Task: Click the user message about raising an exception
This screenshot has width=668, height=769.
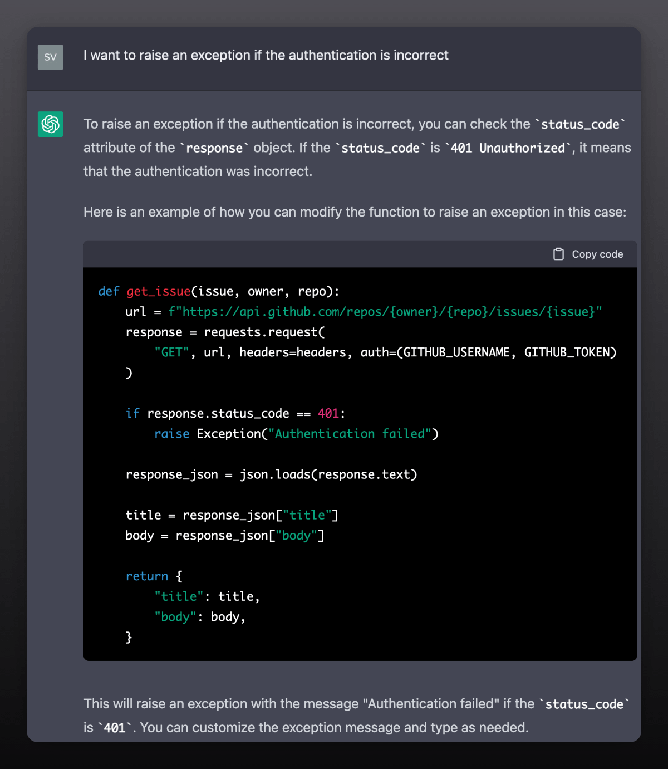Action: coord(266,55)
